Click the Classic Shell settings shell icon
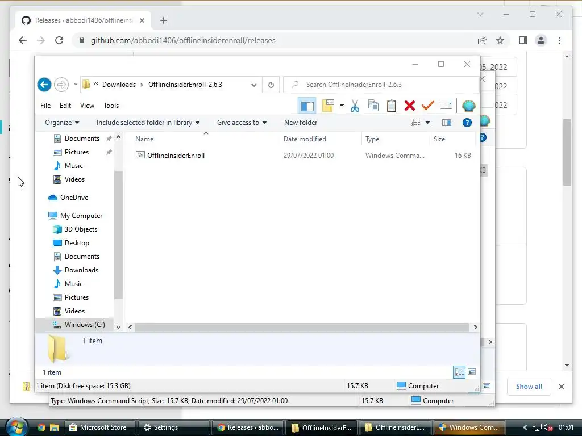 click(x=468, y=106)
